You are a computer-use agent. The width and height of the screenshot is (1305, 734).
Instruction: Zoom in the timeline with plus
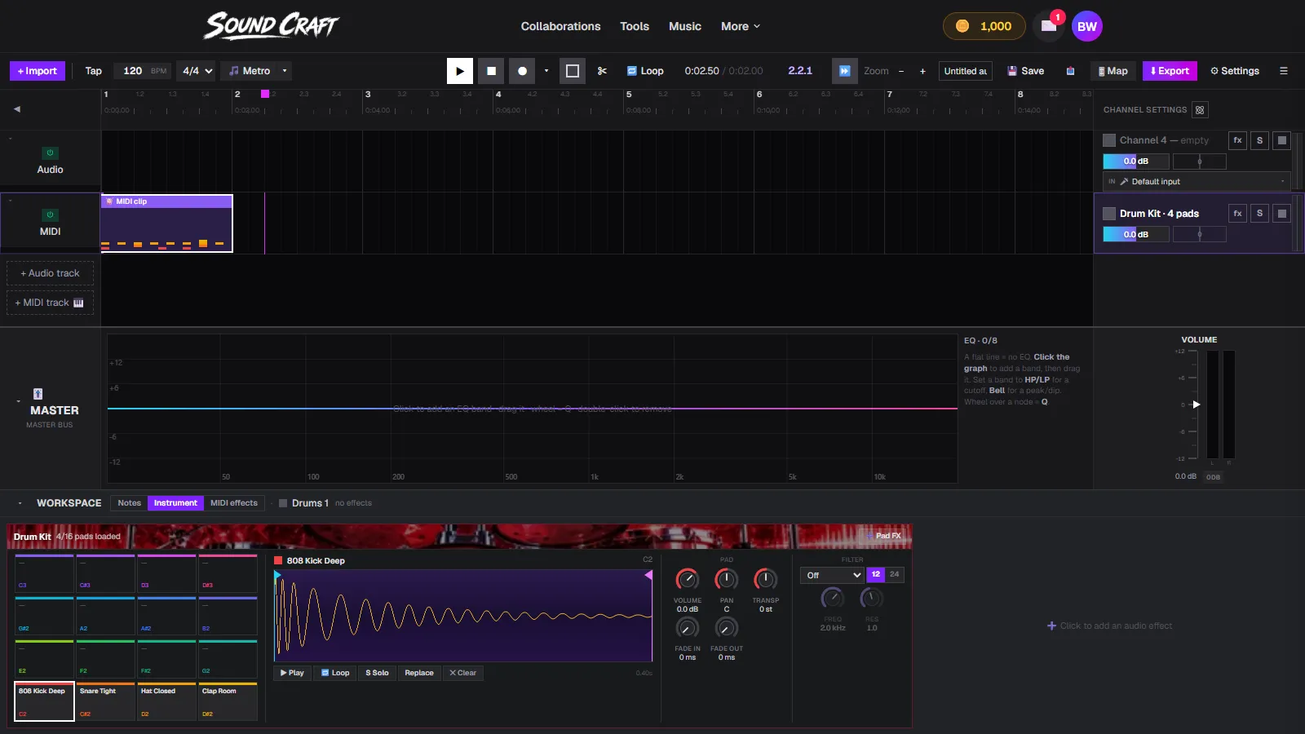922,71
